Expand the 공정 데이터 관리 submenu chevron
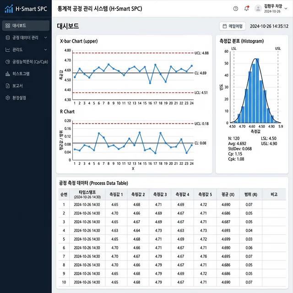Image resolution: width=293 pixels, height=293 pixels. (45, 38)
